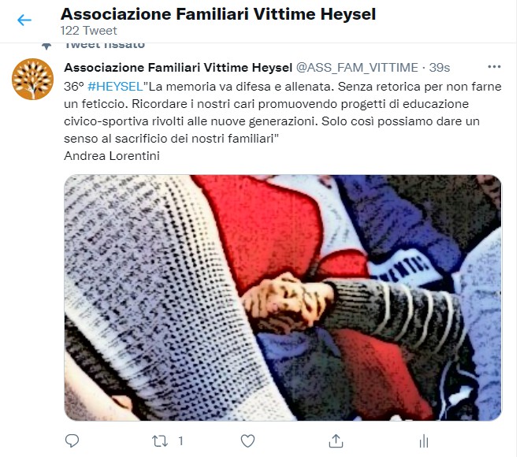Open the tweet's attached hands image
520x457 pixels.
click(x=283, y=298)
